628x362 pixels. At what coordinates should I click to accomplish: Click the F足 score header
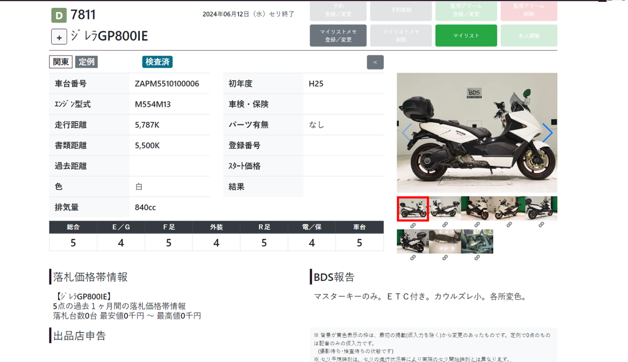tap(169, 227)
